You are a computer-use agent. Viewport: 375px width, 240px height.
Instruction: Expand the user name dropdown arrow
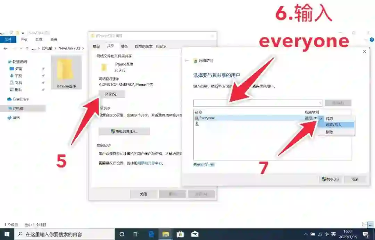[320, 103]
